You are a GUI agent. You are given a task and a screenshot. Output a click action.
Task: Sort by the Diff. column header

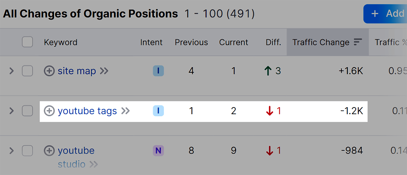(273, 42)
